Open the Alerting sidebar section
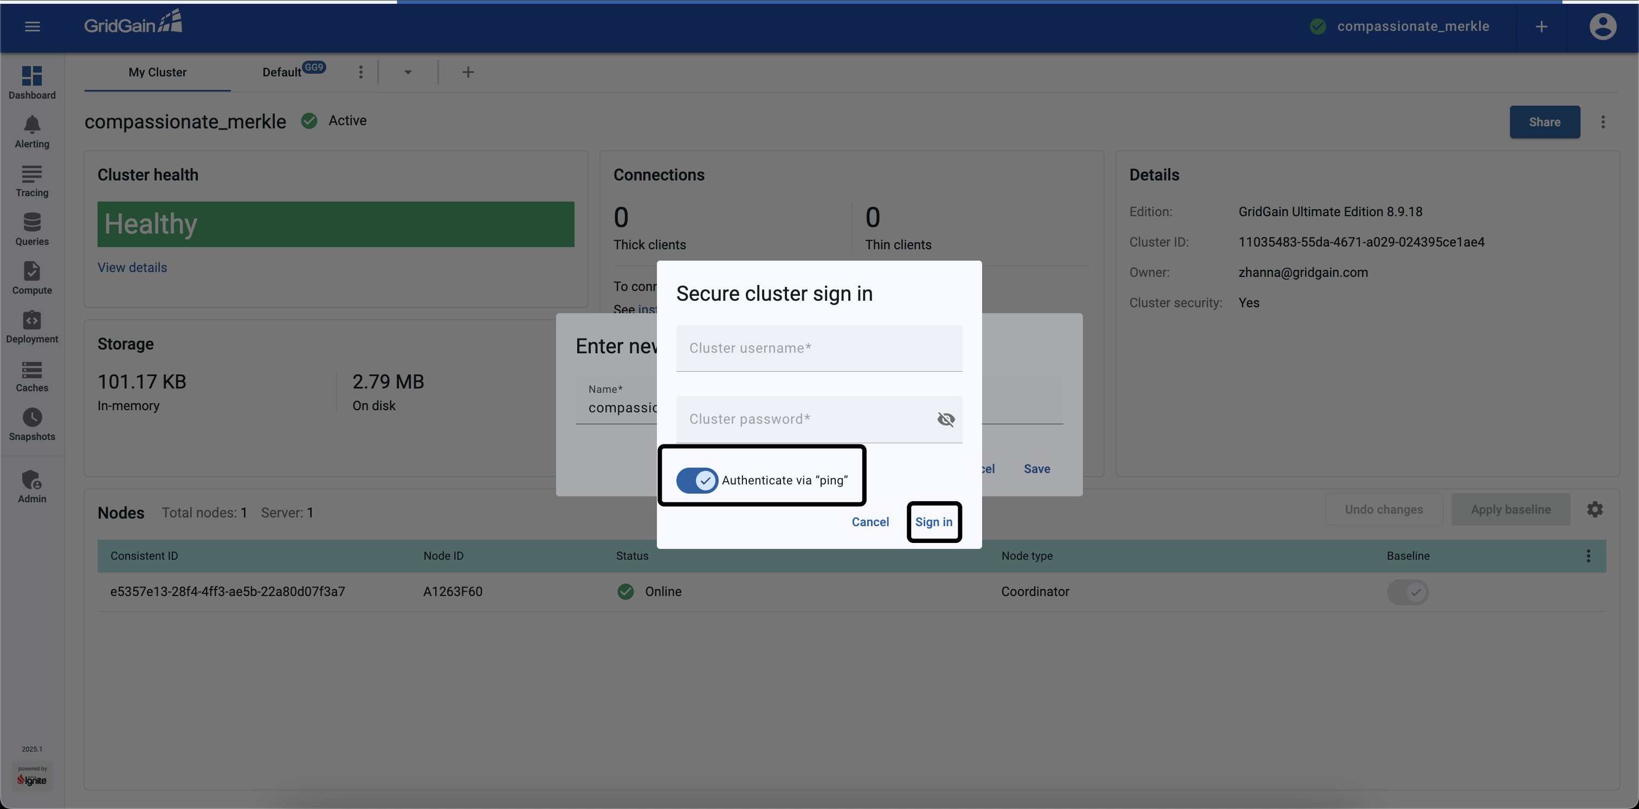Screen dimensions: 1639x809 pyautogui.click(x=32, y=132)
